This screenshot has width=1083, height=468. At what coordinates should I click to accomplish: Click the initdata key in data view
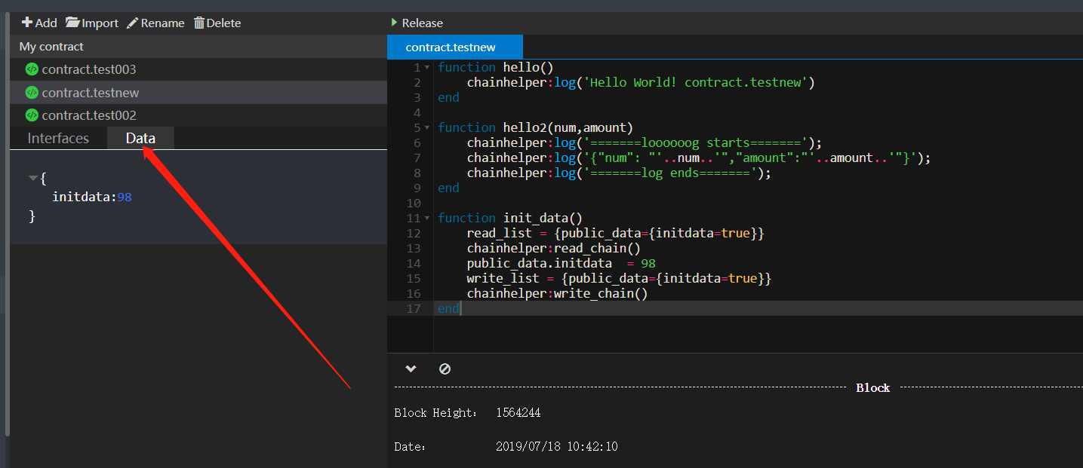82,197
